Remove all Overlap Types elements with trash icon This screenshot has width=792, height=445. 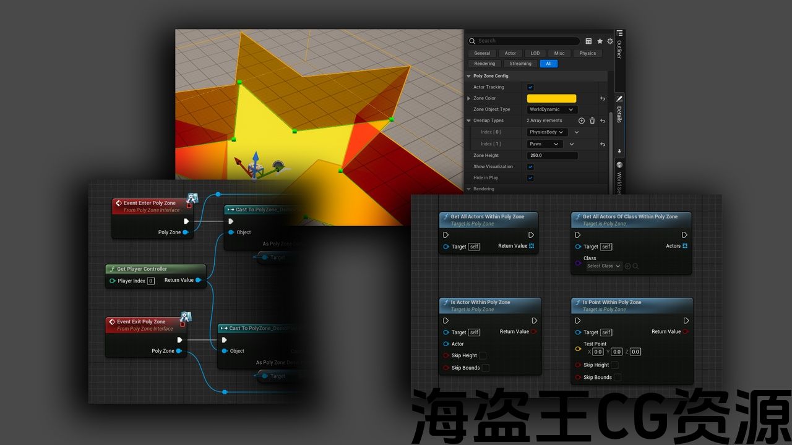coord(592,121)
